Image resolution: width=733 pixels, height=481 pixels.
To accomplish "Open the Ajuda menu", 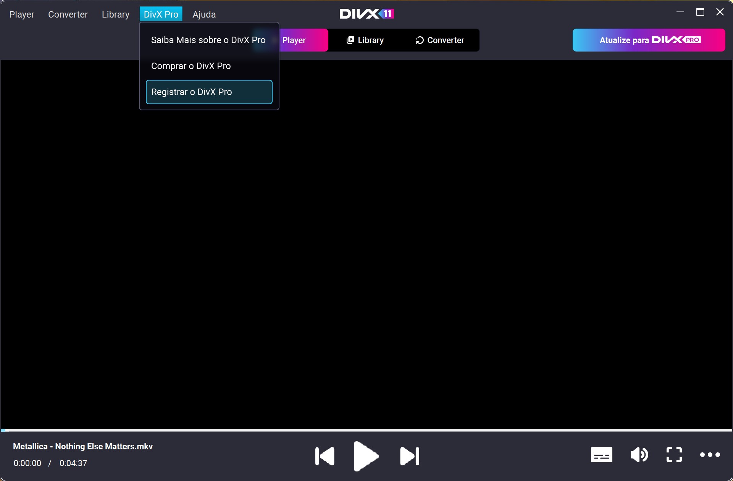I will tap(204, 14).
